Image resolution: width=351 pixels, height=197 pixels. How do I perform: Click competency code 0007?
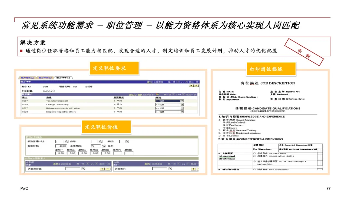[25, 101]
